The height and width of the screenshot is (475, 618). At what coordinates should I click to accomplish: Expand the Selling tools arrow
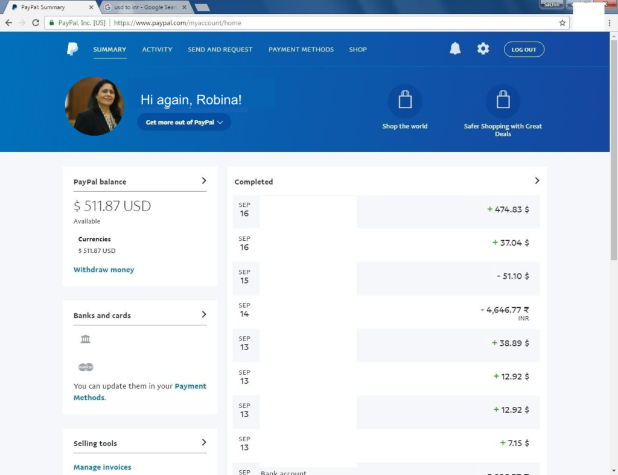point(204,442)
